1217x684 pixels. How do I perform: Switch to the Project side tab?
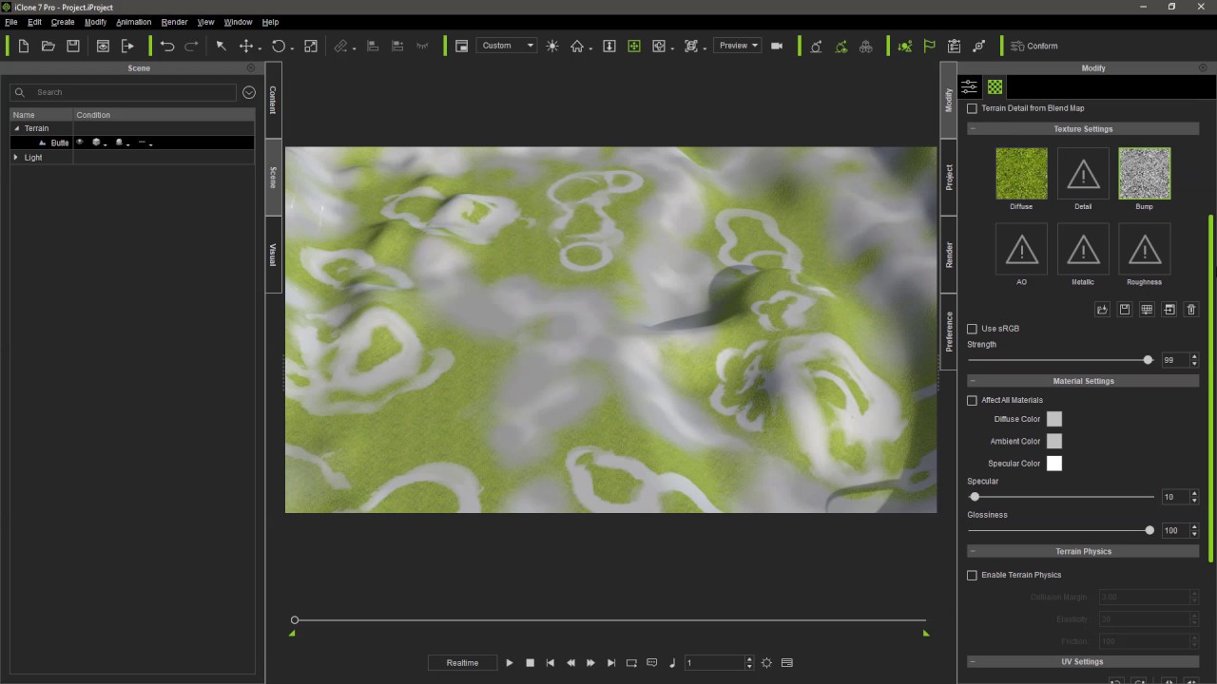tap(949, 177)
